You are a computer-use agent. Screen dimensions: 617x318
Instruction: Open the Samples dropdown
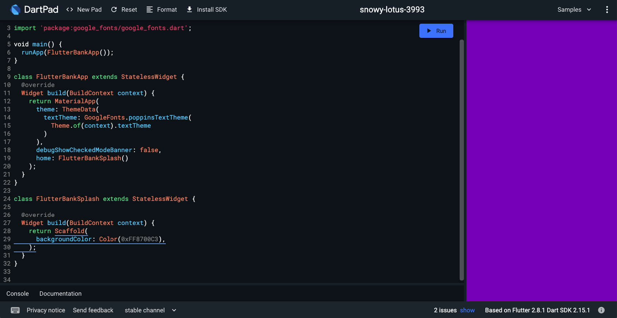click(574, 10)
